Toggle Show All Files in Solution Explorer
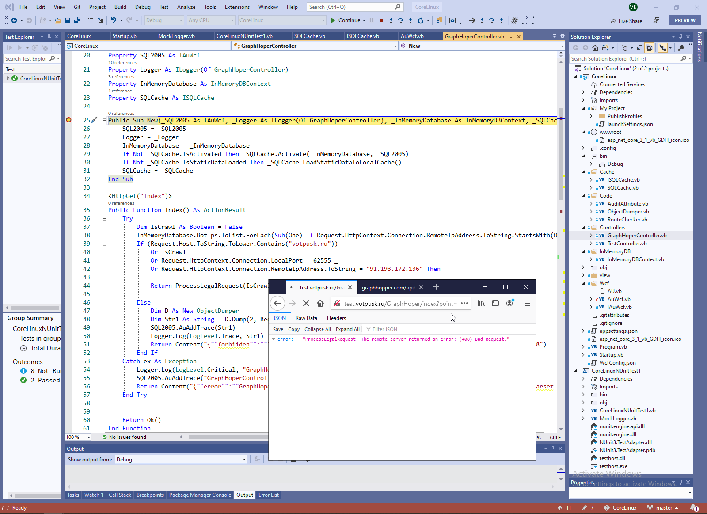 coord(649,48)
